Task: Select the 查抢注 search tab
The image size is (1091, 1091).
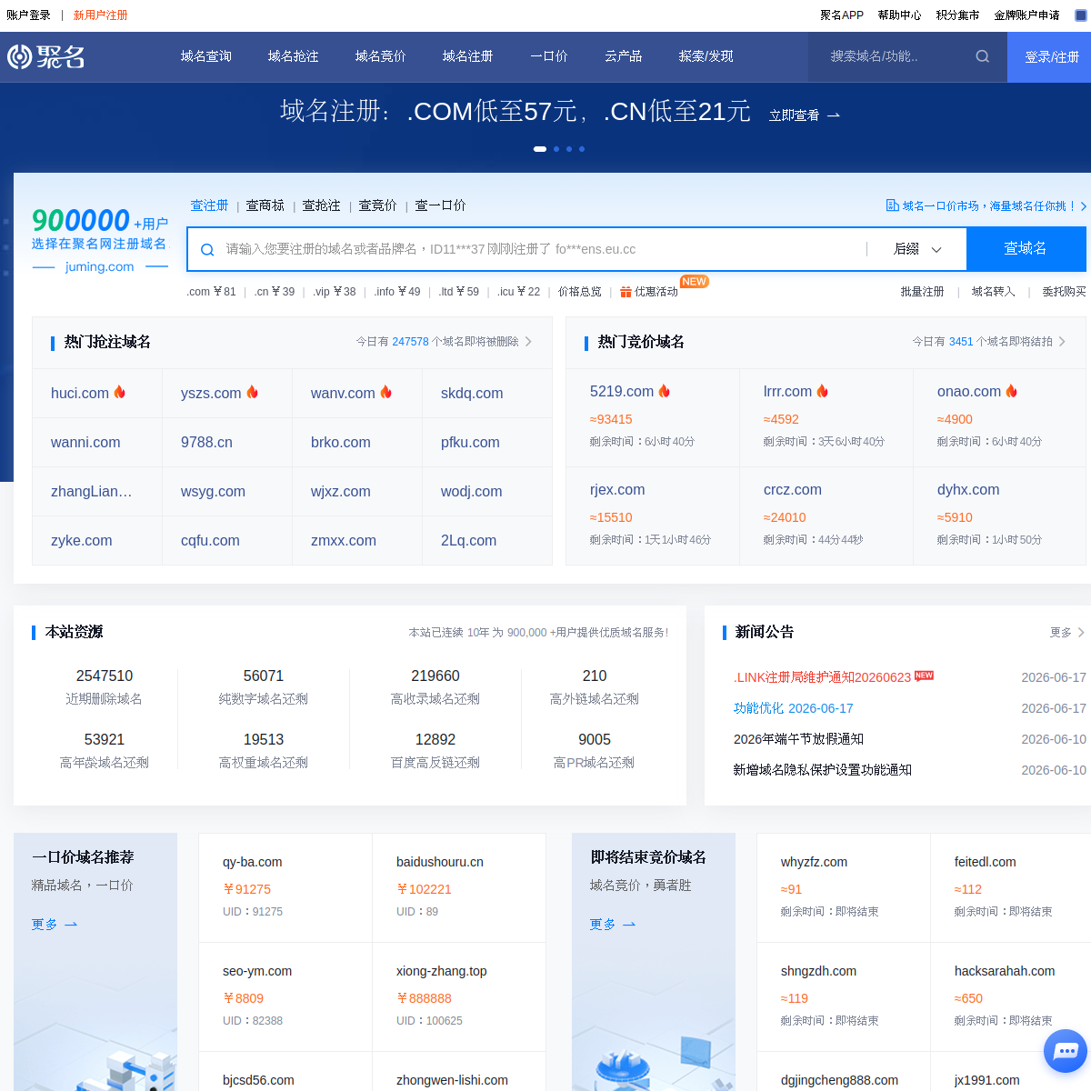Action: [x=322, y=205]
